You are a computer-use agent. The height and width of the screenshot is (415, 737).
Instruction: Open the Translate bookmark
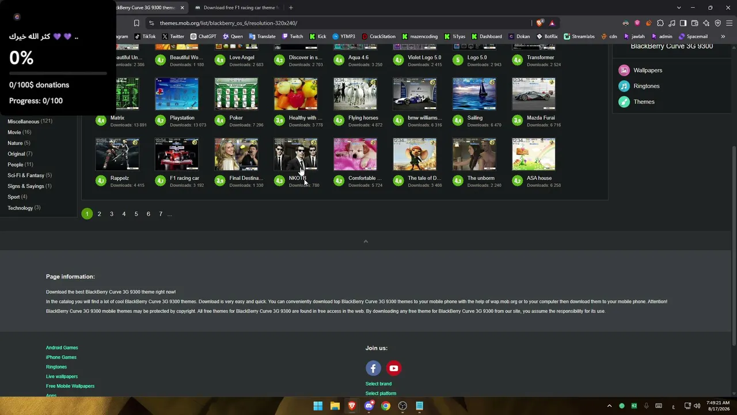pos(262,36)
